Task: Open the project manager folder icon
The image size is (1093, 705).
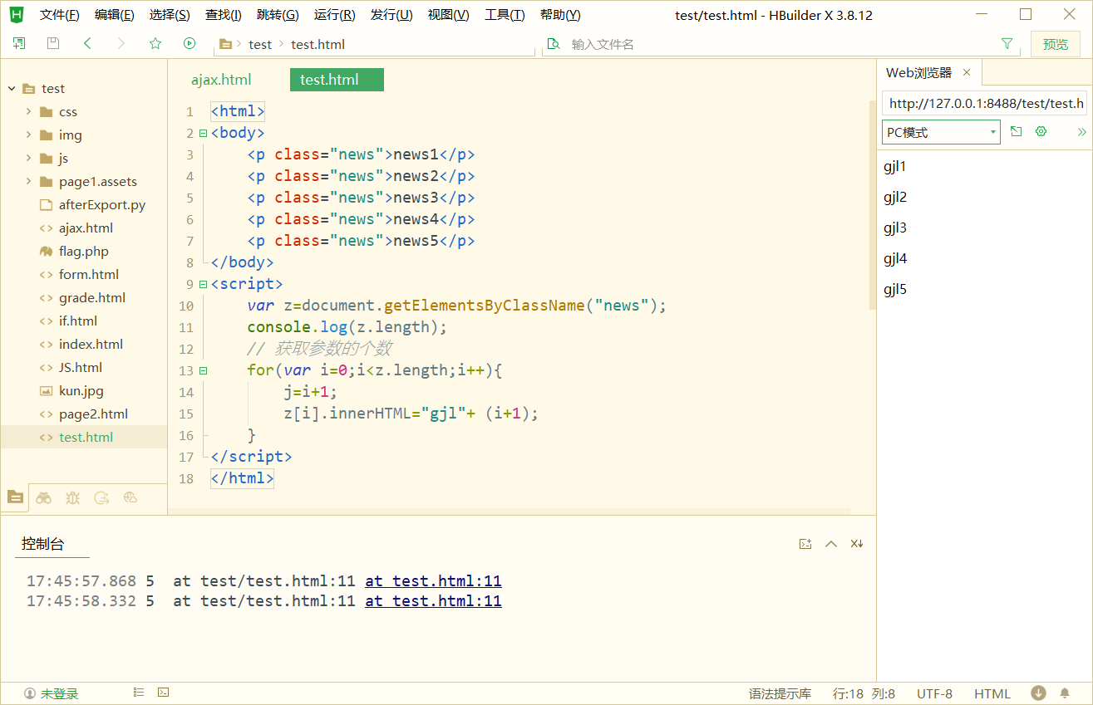Action: click(15, 497)
